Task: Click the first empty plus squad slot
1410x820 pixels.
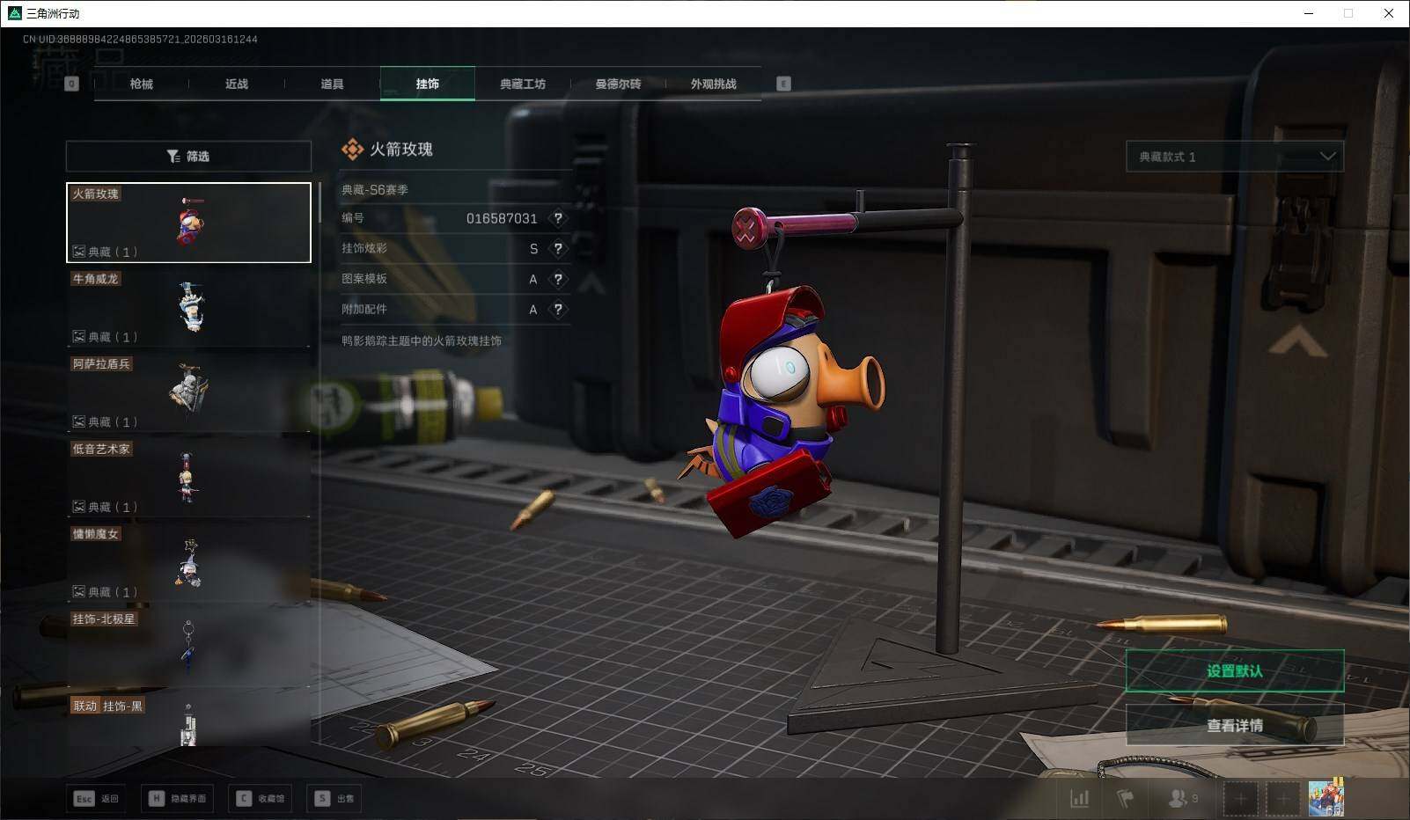Action: (1240, 798)
